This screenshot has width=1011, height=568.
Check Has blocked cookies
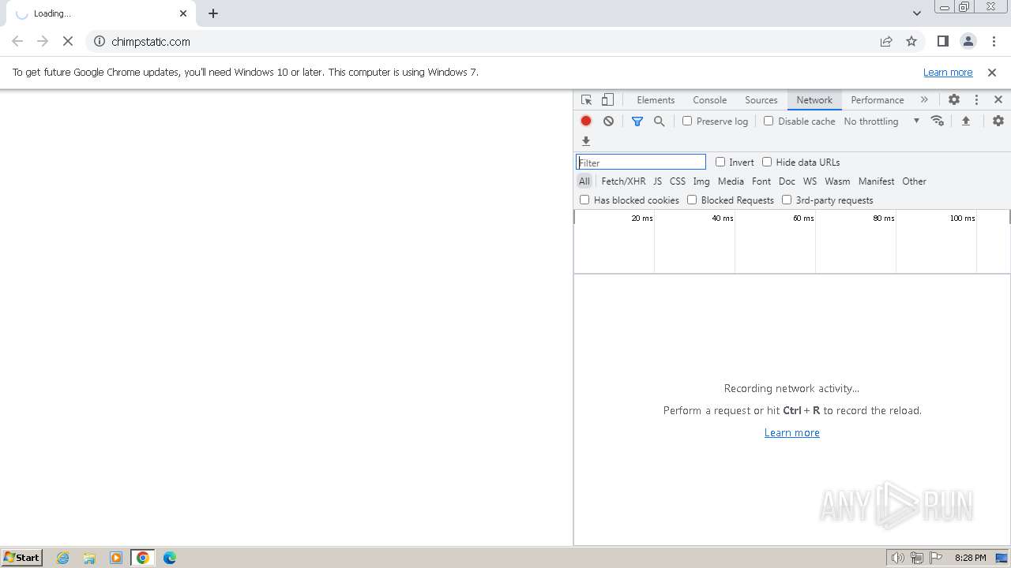click(x=584, y=200)
